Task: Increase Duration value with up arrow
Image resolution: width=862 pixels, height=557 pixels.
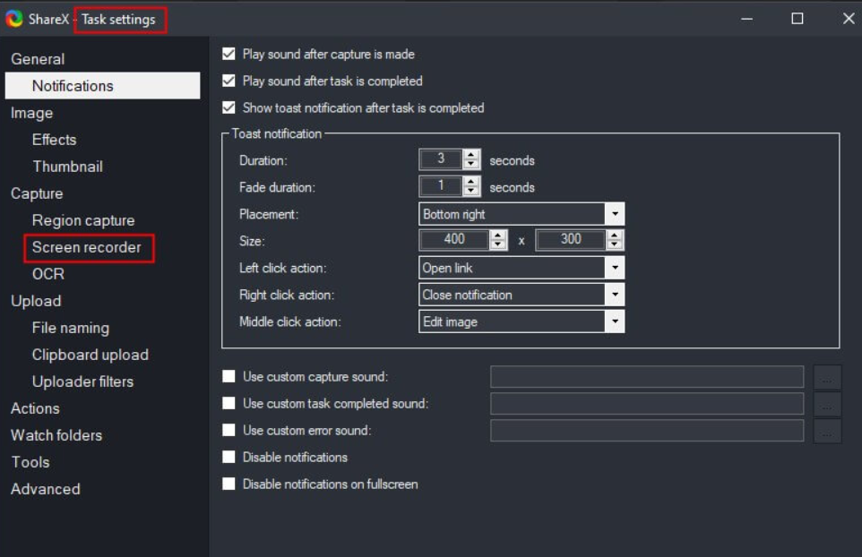Action: [x=472, y=155]
